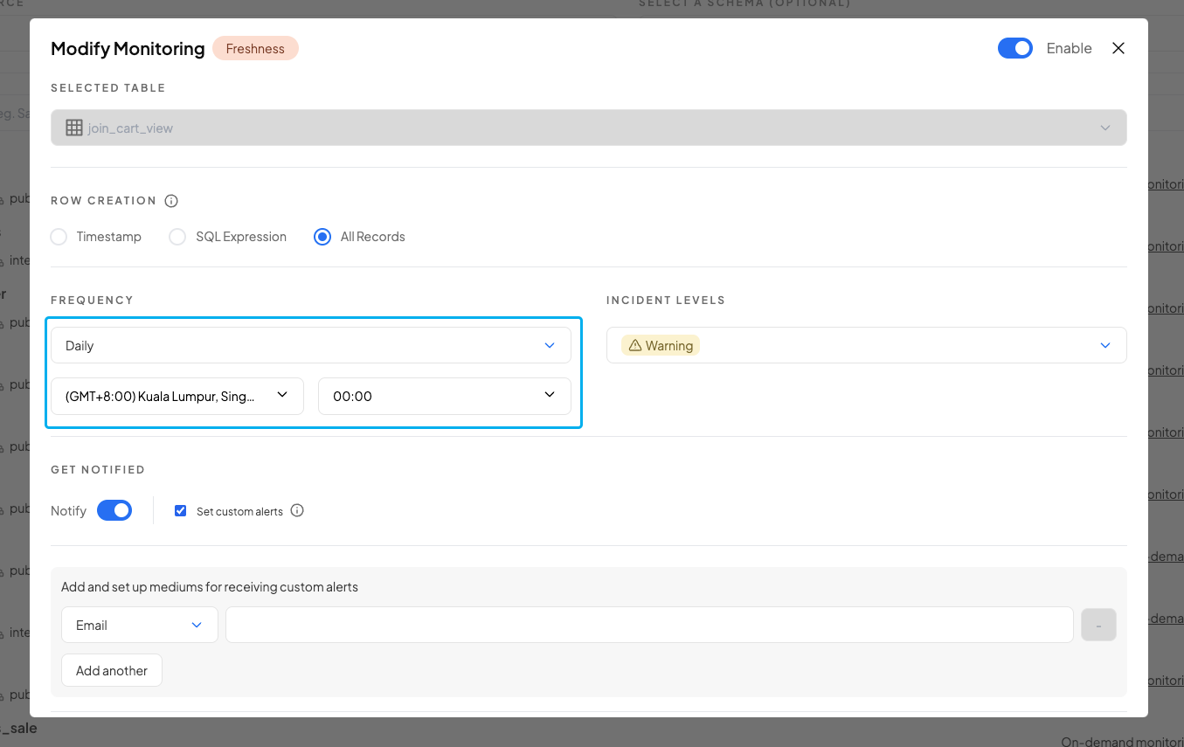The image size is (1184, 747).
Task: Select the Timestamp radio option
Action: 59,237
